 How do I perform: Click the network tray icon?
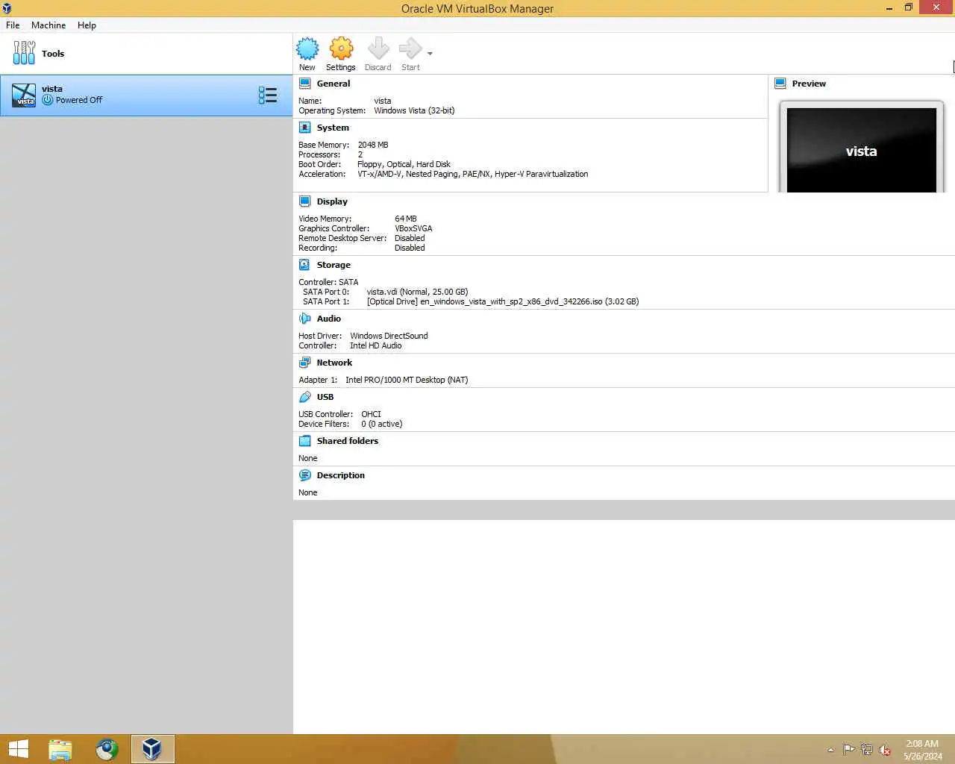coord(867,750)
